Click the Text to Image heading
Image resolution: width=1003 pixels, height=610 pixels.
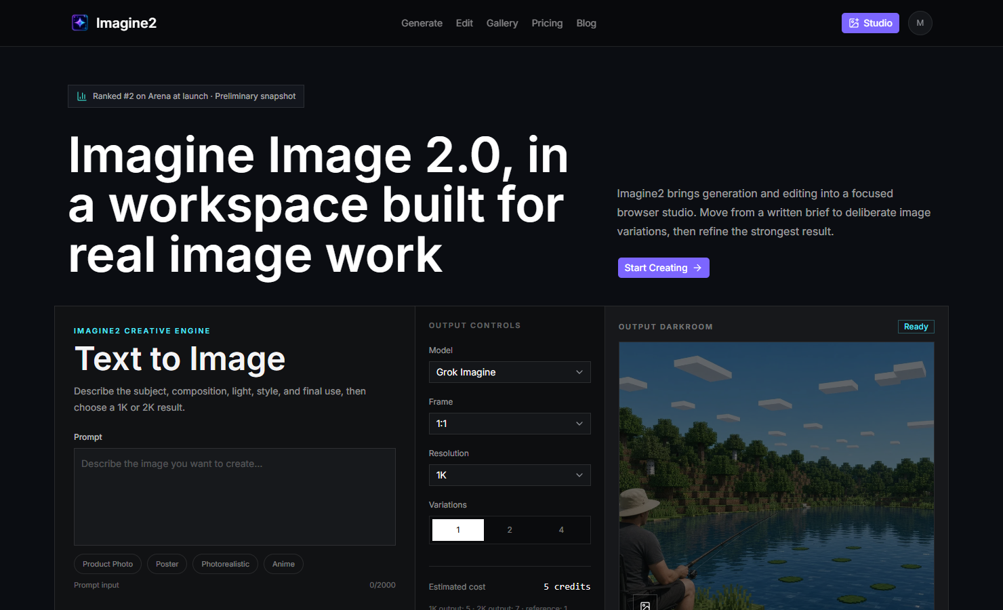coord(180,359)
